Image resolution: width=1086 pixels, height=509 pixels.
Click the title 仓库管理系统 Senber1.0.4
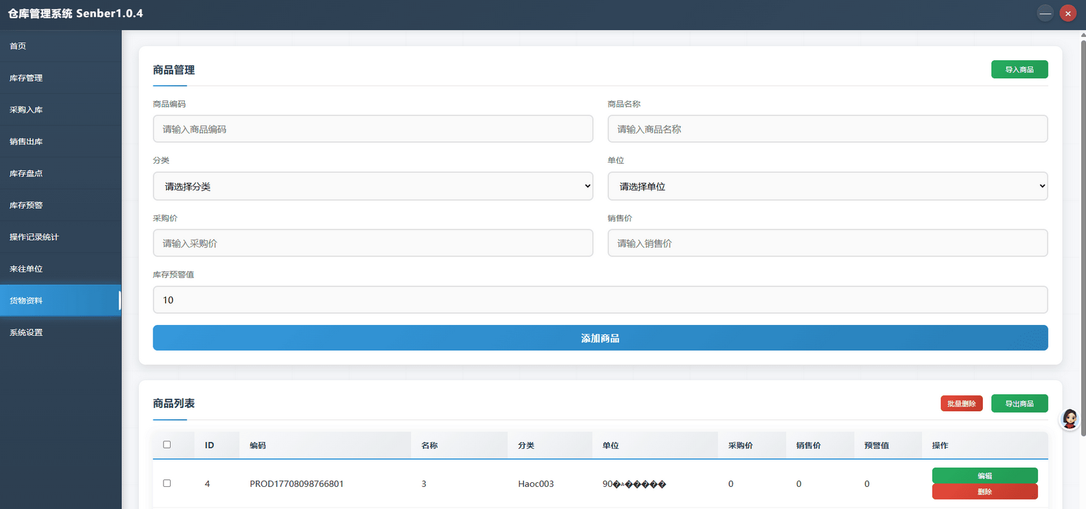click(75, 13)
